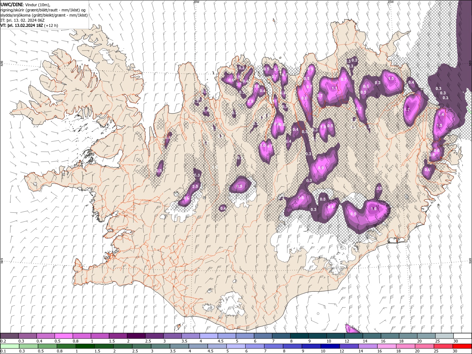Image resolution: width=472 pixels, height=354 pixels.
Task: Pick the lavender snow swatch between 4 and 4.5
Action: (x=209, y=336)
